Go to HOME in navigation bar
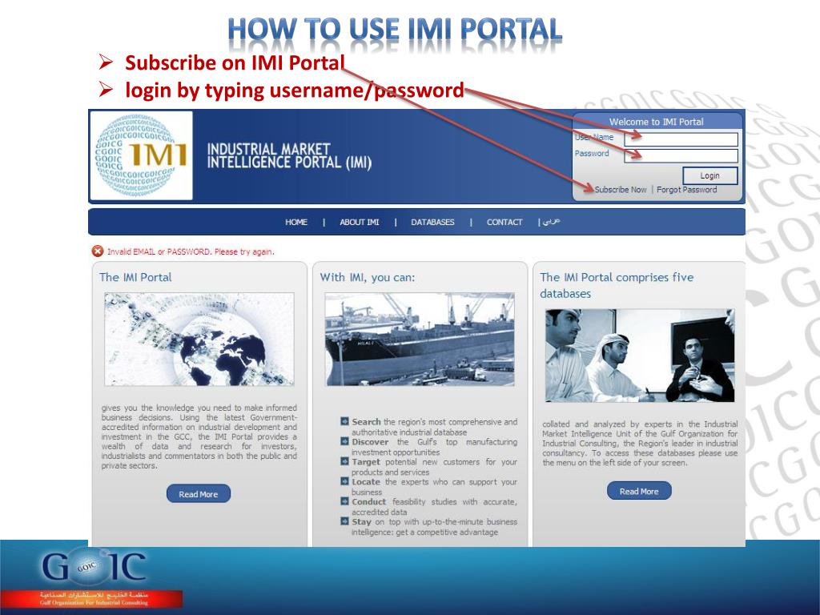 296,223
